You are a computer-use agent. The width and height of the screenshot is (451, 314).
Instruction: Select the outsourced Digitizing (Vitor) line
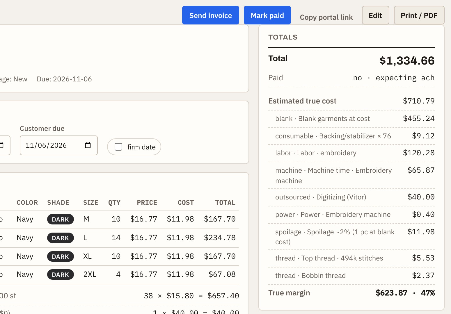click(x=351, y=197)
